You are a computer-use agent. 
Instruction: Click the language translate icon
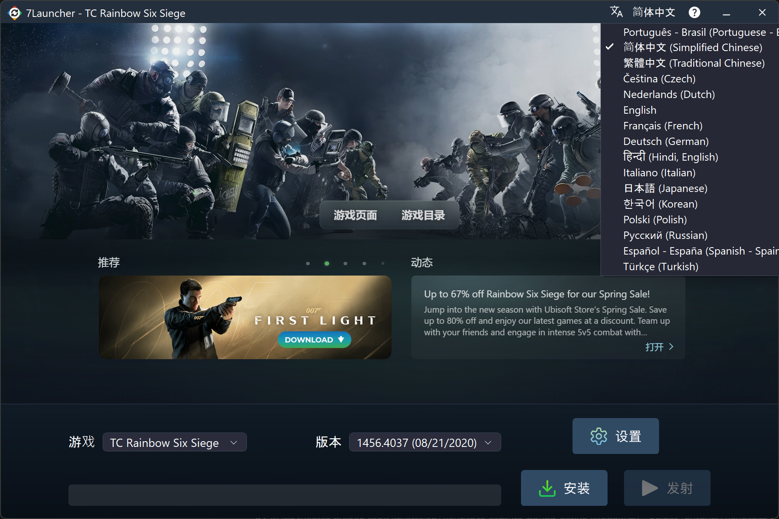pos(616,12)
